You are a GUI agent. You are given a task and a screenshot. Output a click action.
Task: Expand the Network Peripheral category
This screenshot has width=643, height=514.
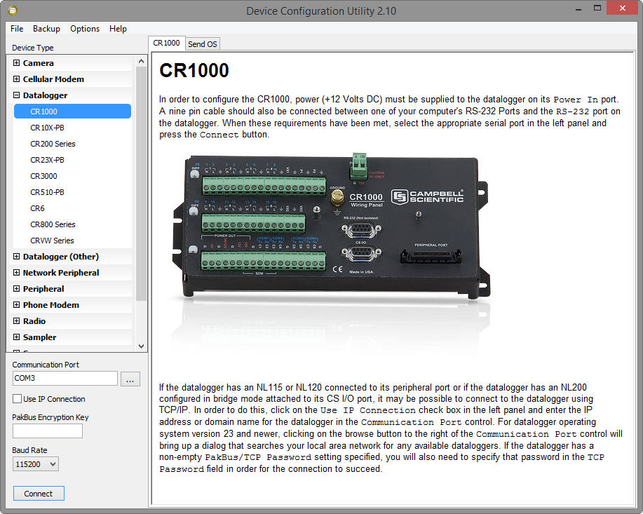(17, 273)
